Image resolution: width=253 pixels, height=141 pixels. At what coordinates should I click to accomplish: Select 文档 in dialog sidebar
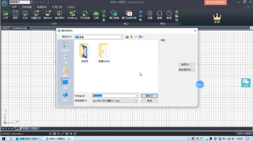(x=65, y=59)
